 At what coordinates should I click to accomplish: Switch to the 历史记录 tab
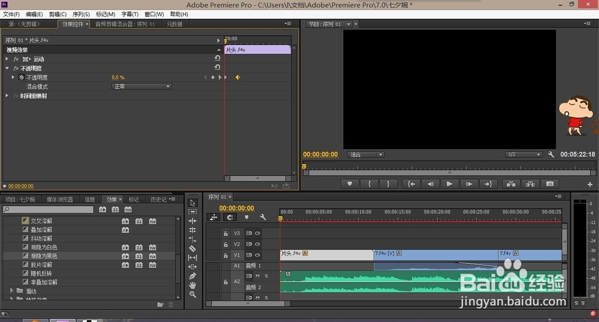coord(158,199)
